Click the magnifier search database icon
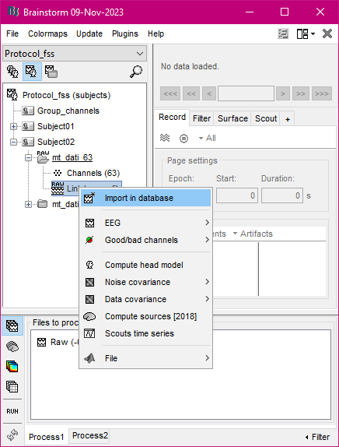This screenshot has width=339, height=447. [x=136, y=72]
